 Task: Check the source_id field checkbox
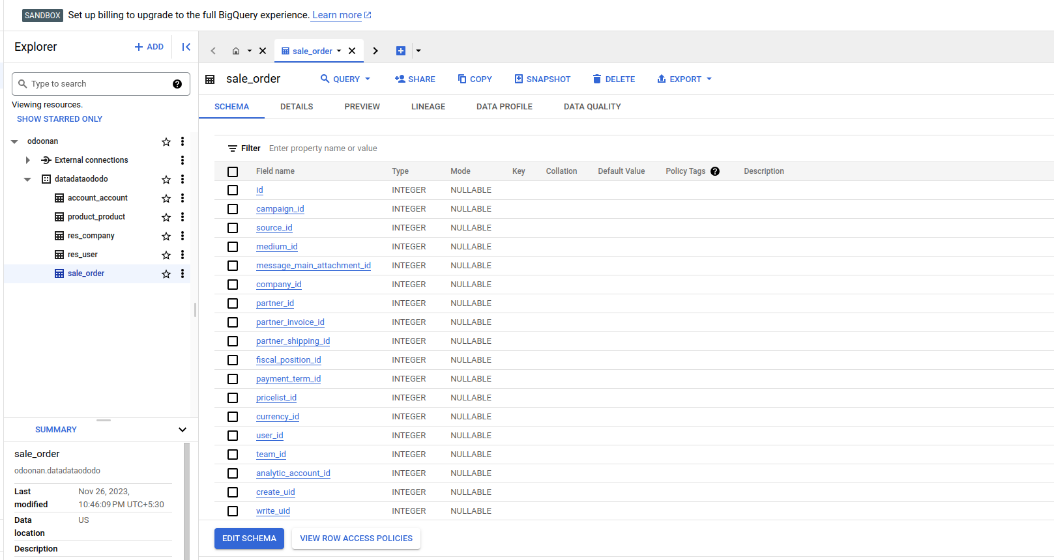click(233, 228)
